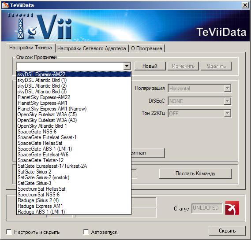Select SpaceGate Eutelsat-W6 profile
This screenshot has height=240, width=251.
click(74, 155)
